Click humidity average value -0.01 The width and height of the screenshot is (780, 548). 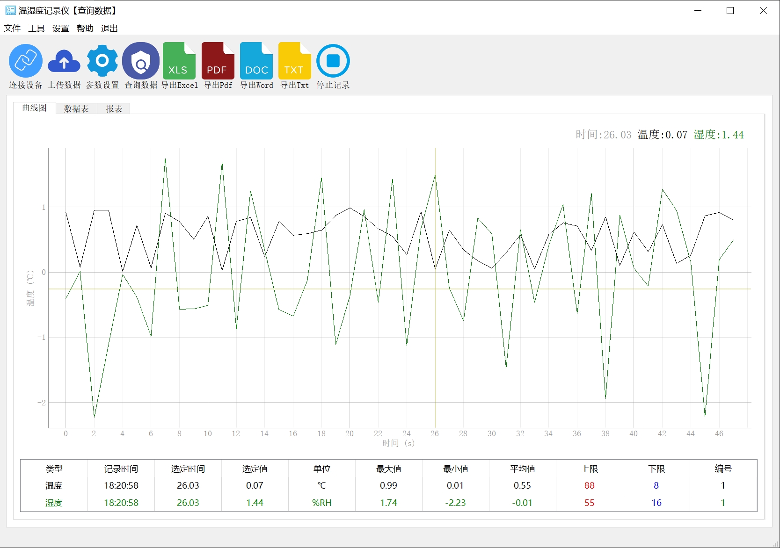[x=523, y=503]
